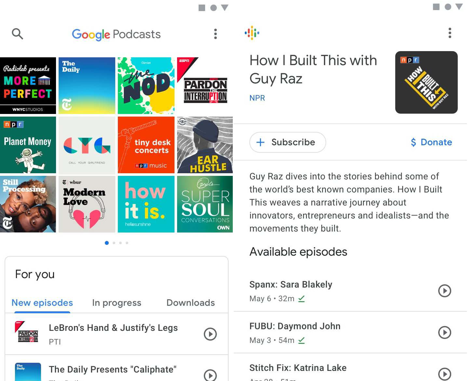This screenshot has height=381, width=475.
Task: Tap PTI thumbnail beside LeBron's Hand episode
Action: coord(28,333)
